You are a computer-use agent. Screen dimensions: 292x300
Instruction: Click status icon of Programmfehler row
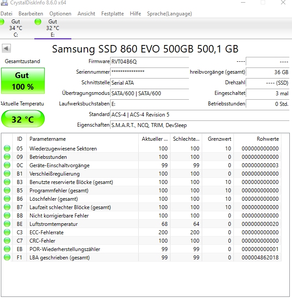coord(7,191)
